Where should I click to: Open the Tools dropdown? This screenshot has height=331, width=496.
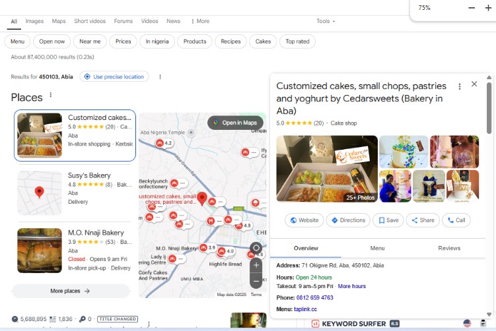[x=326, y=21]
